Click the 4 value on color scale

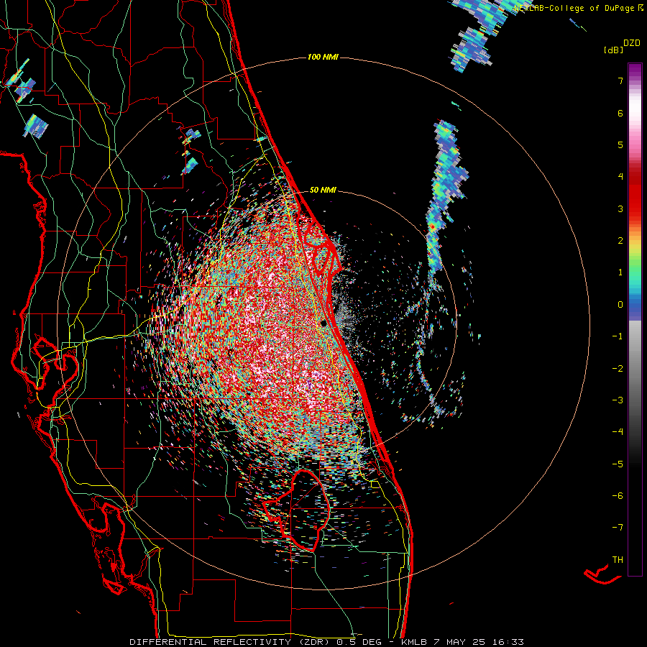pyautogui.click(x=620, y=177)
